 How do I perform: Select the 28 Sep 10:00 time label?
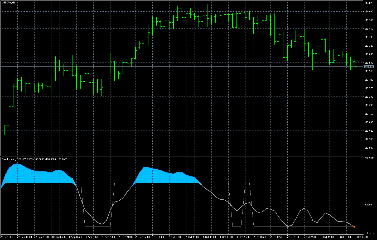[92, 237]
